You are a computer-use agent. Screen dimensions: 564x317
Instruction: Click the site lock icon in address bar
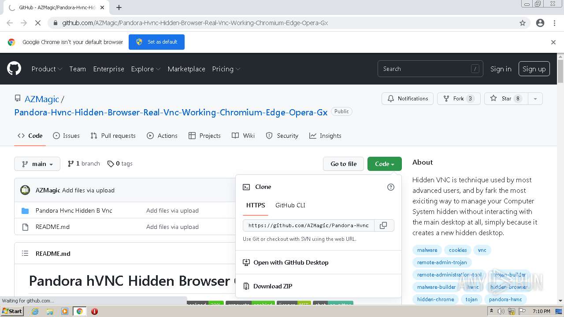pos(55,23)
